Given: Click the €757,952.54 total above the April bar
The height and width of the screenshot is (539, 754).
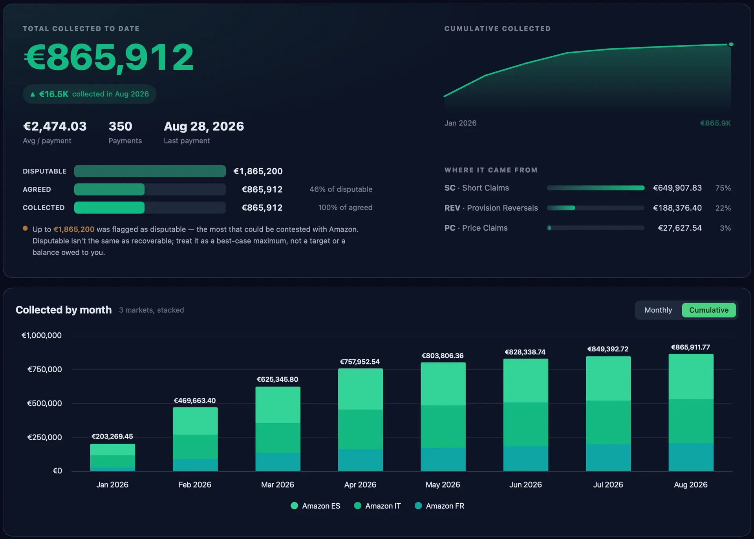Looking at the screenshot, I should click(360, 362).
